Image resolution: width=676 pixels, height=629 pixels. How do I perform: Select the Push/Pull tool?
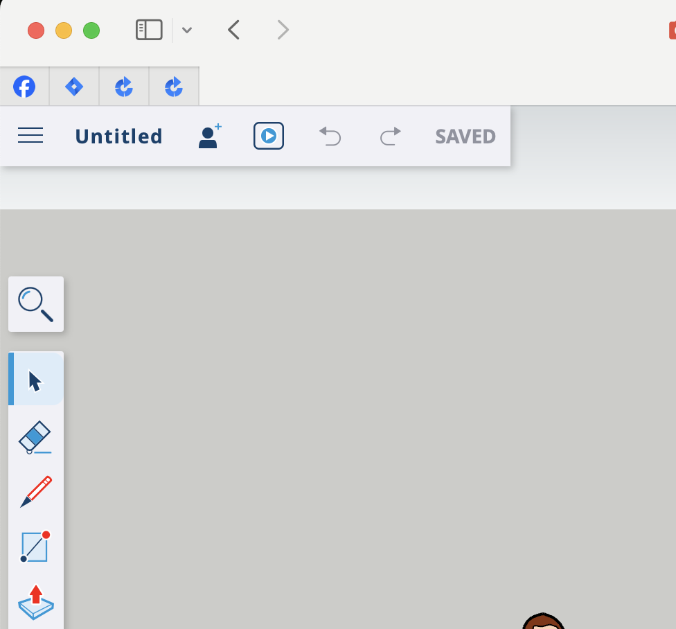36,602
